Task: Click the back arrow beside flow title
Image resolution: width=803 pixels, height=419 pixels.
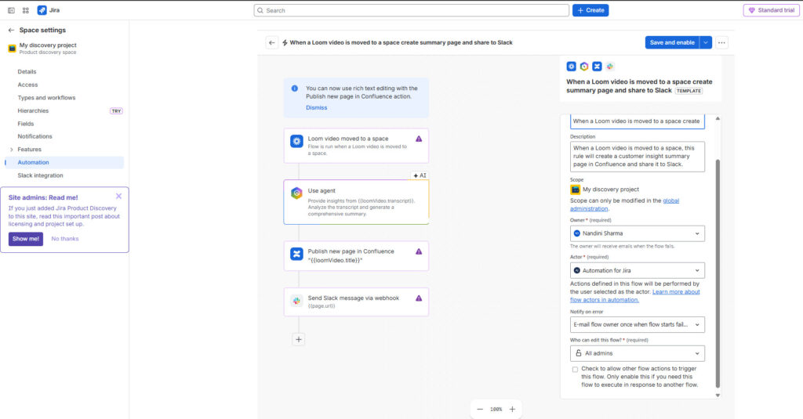Action: point(272,43)
